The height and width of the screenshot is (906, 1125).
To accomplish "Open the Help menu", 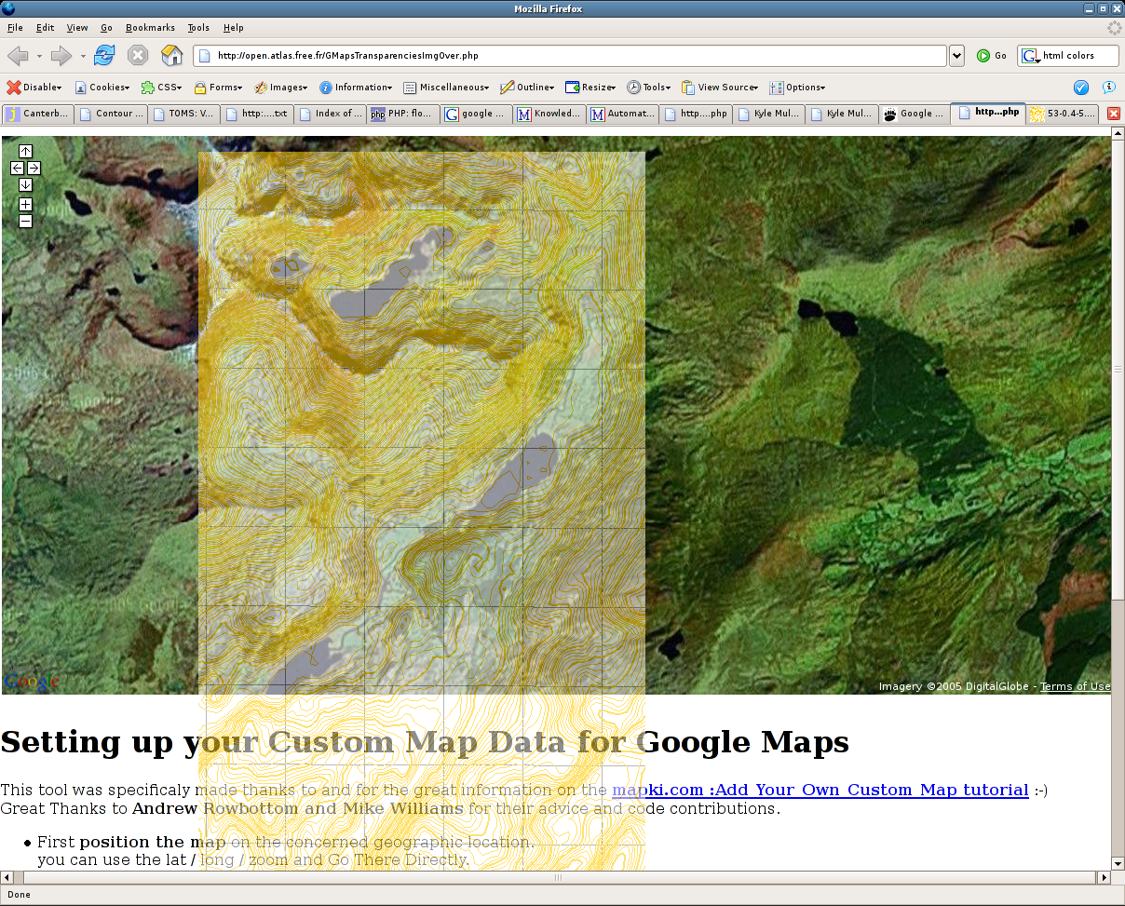I will [x=234, y=28].
